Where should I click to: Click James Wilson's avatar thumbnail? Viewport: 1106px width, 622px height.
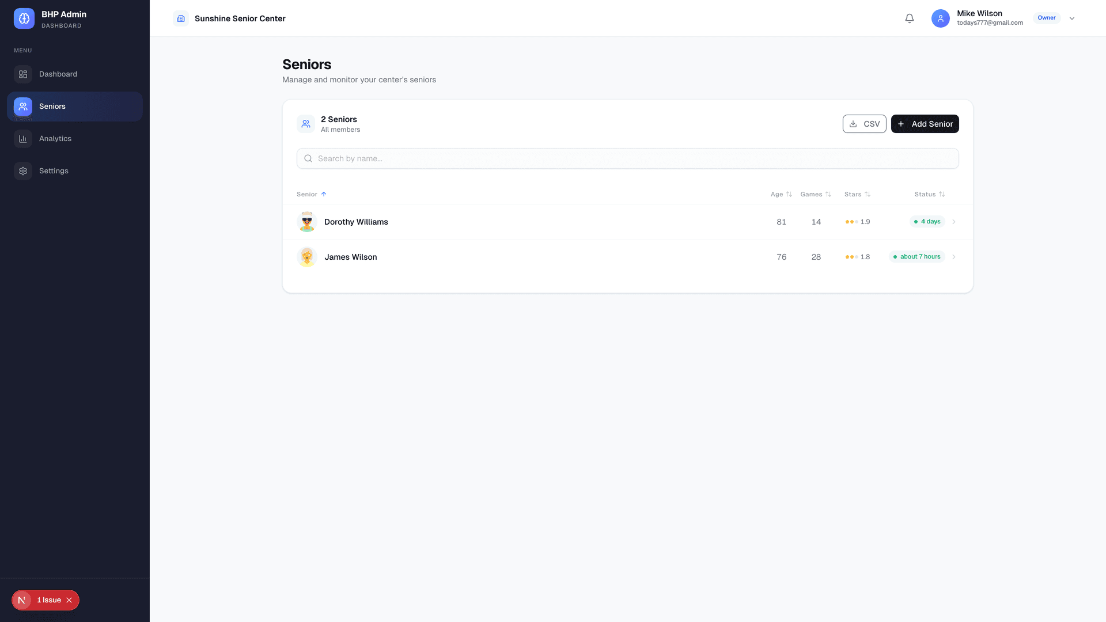point(306,257)
